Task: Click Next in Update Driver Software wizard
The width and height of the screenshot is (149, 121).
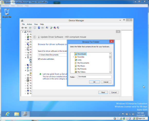Action: tap(103, 92)
